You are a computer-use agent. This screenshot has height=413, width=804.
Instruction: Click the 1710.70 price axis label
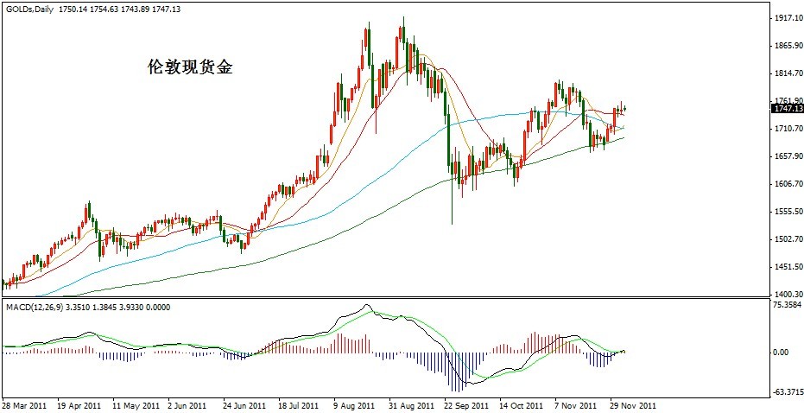pos(788,128)
